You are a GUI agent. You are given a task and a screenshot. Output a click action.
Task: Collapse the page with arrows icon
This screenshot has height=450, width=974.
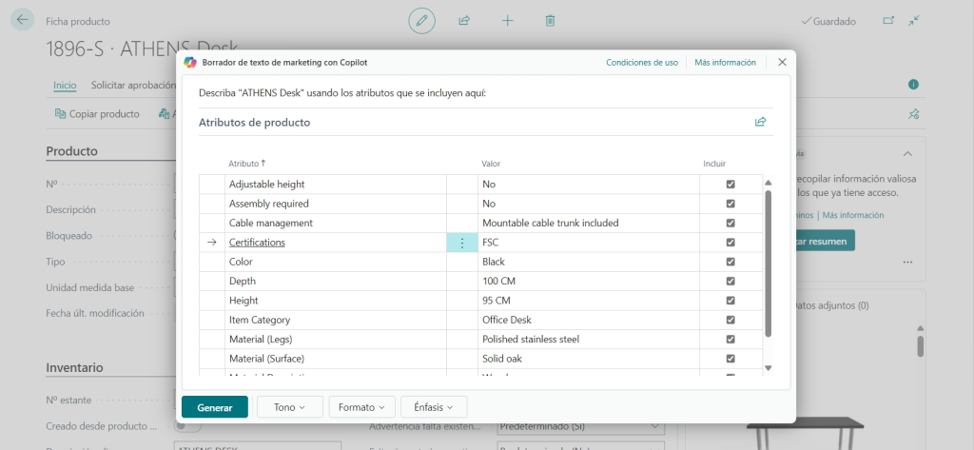point(914,21)
